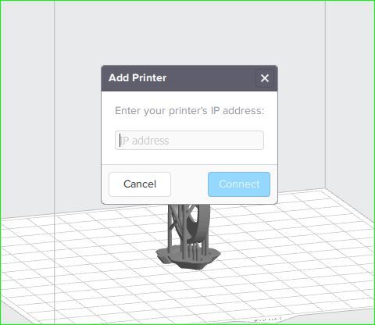Click the IP address input field
Viewport: 375px width, 325px height.
pos(189,141)
